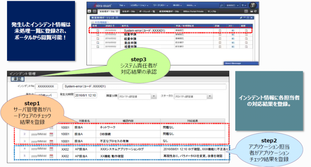
Task: Pin the 新着処理ポートレット panel
Action: (x=241, y=18)
